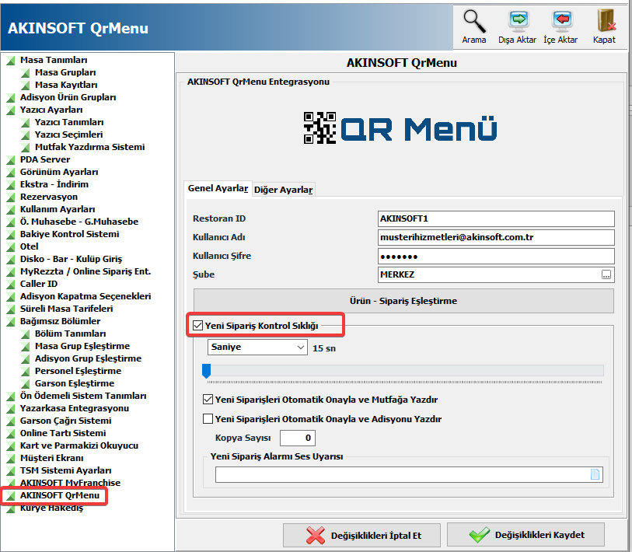Viewport: 632px width, 552px height.
Task: Click the icon beside PDA Server
Action: click(x=11, y=160)
